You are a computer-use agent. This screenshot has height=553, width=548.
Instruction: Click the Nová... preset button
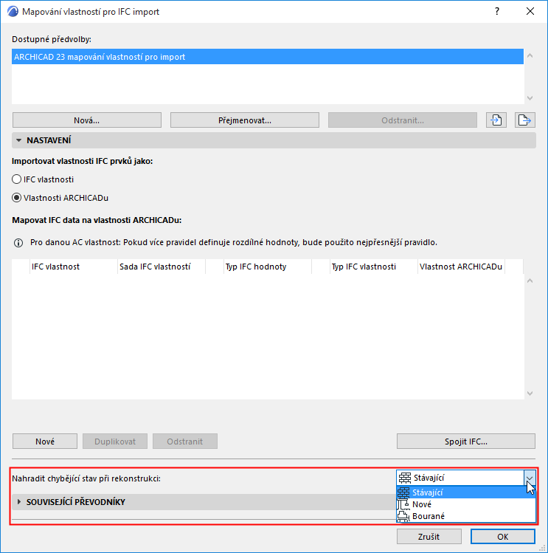[x=87, y=120]
